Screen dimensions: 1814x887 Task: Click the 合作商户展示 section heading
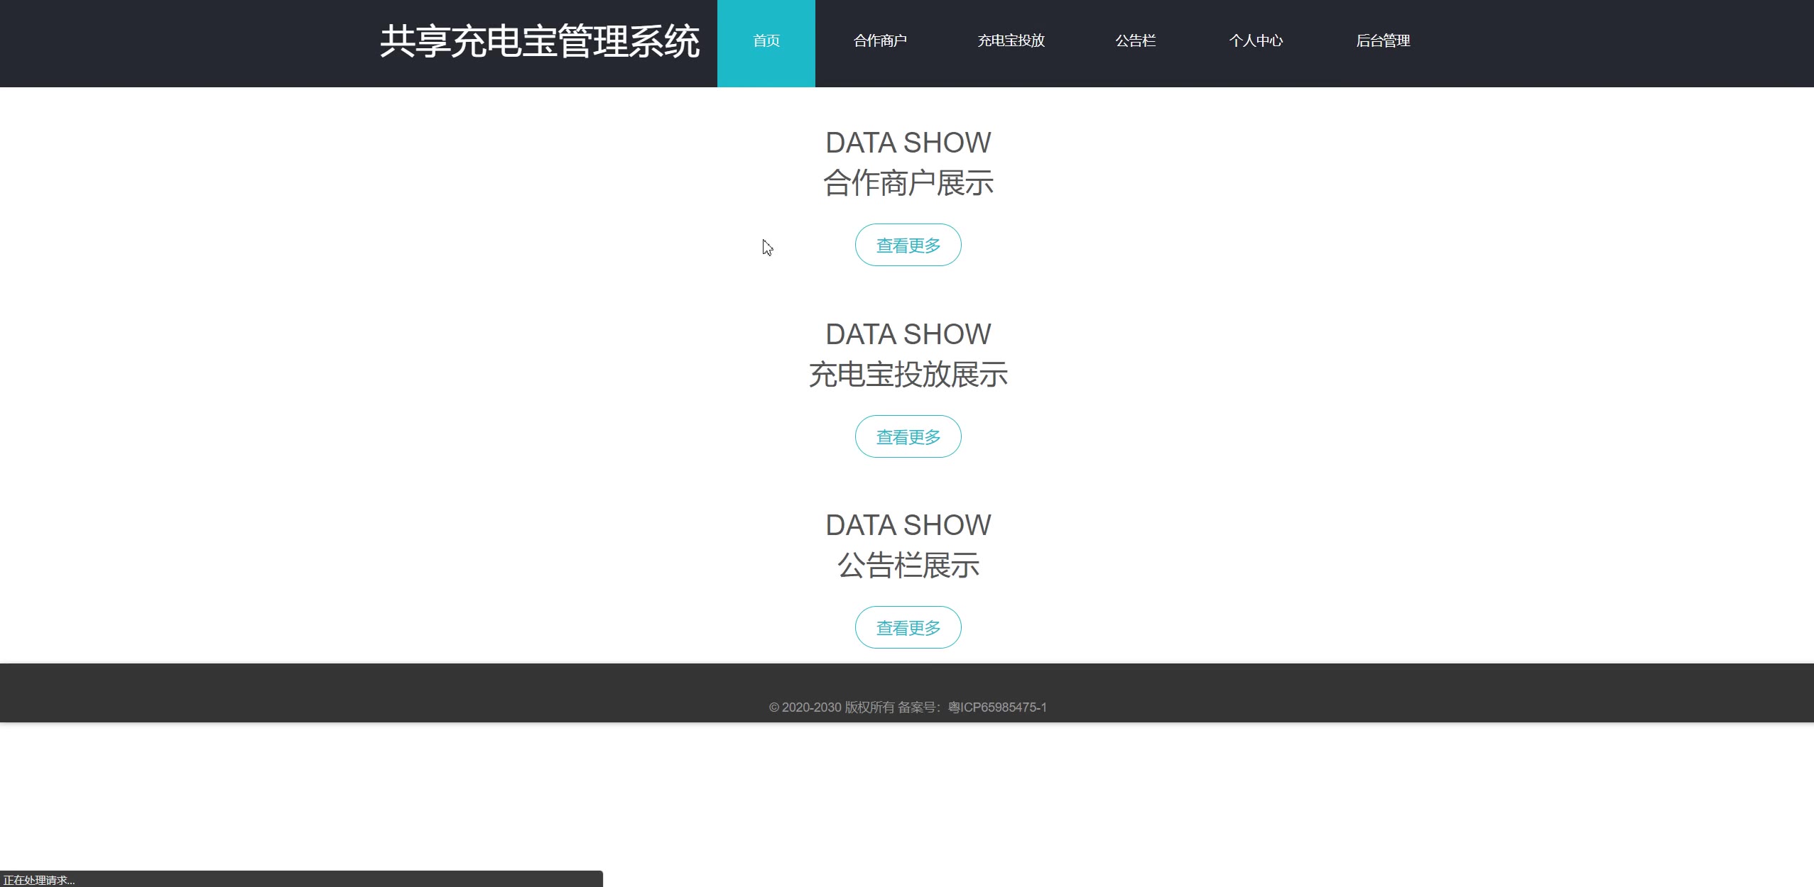click(x=908, y=183)
